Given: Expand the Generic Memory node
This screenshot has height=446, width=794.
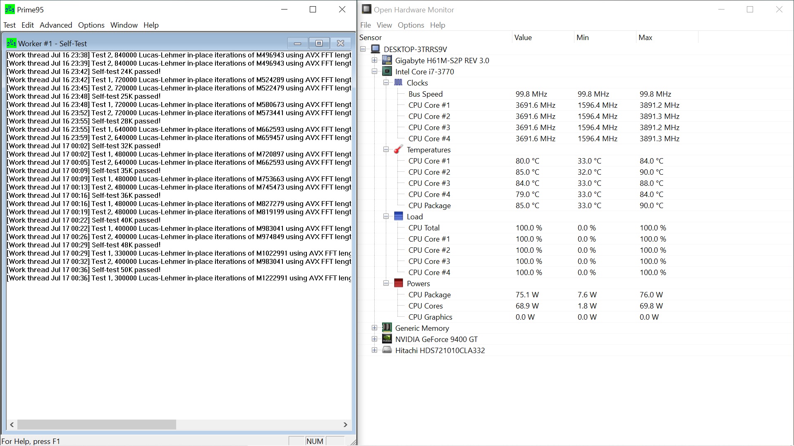Looking at the screenshot, I should coord(374,327).
